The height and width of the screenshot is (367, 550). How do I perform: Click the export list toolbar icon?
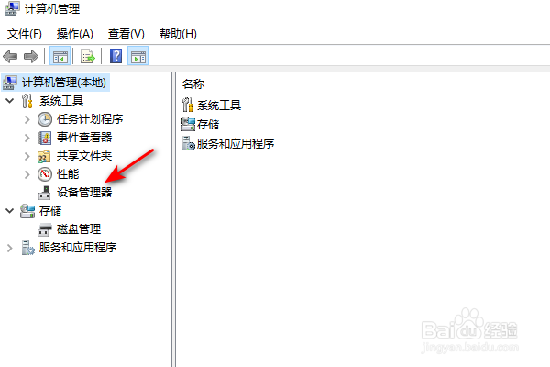[88, 56]
